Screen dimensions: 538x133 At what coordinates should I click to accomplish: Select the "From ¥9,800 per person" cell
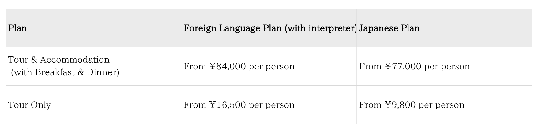click(x=412, y=105)
